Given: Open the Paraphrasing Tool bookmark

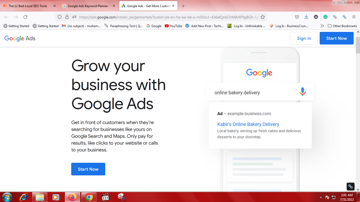Looking at the screenshot, I should click(123, 26).
